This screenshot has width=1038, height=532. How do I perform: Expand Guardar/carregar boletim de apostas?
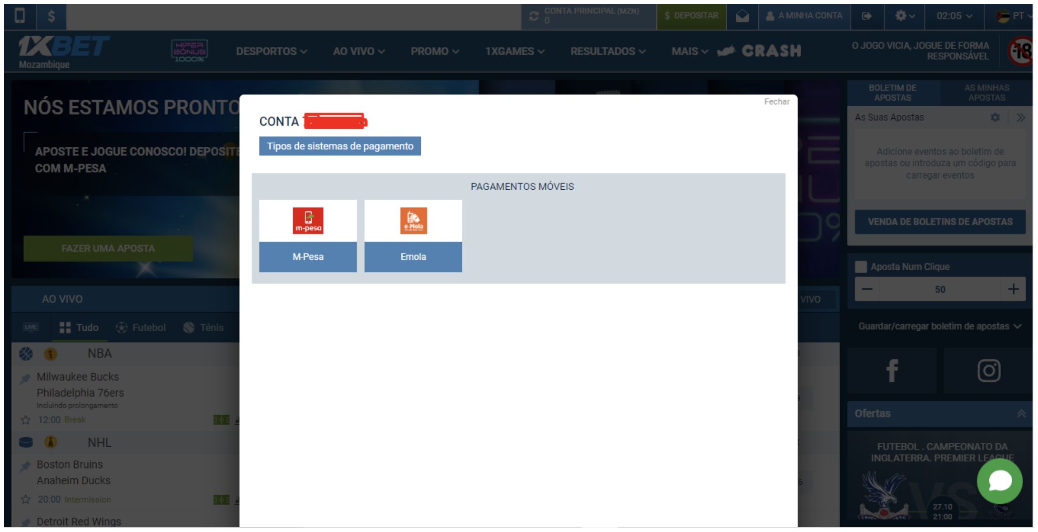[940, 327]
